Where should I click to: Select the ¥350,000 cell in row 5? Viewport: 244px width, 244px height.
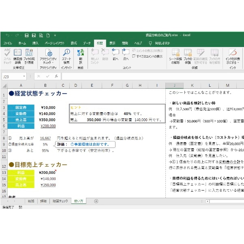[45, 120]
